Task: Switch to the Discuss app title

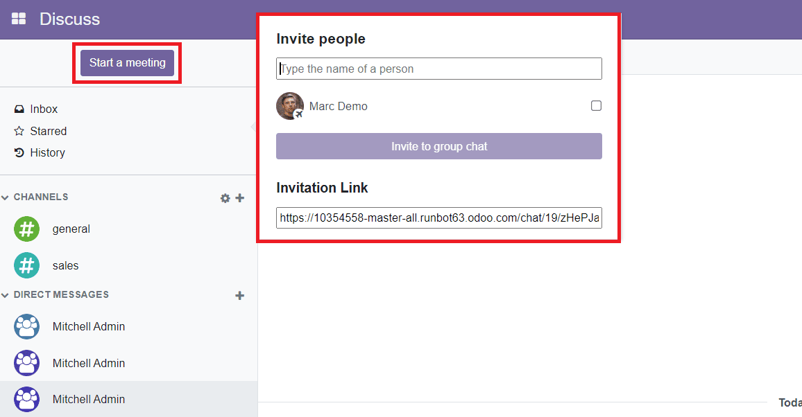Action: point(69,19)
